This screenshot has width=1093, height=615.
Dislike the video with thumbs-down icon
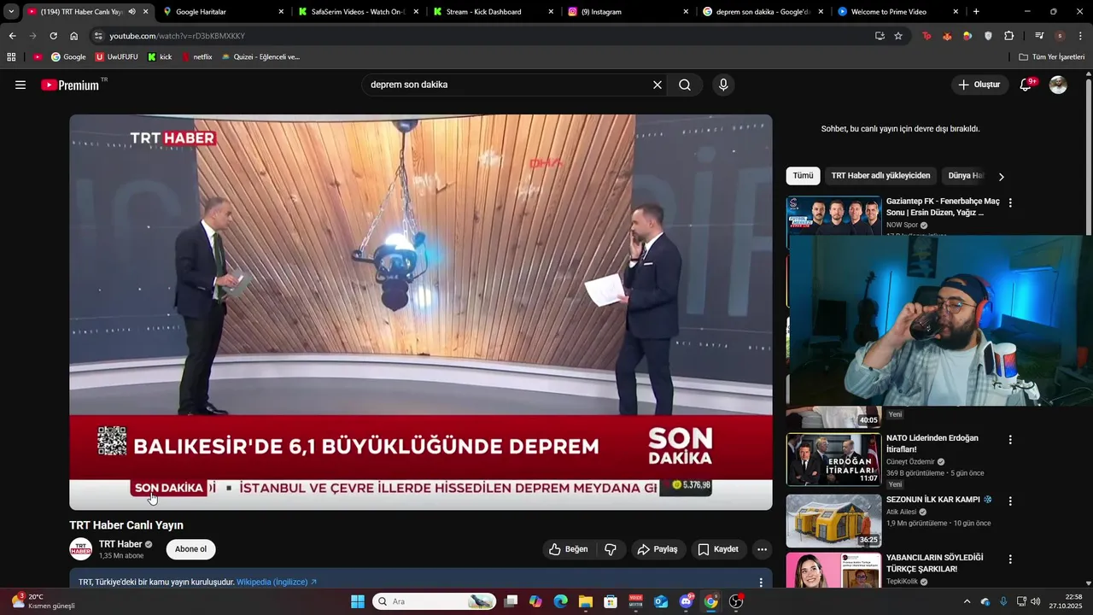tap(611, 549)
